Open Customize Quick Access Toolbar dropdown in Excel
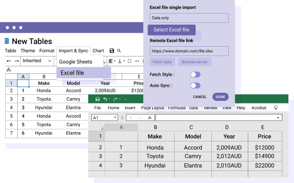 (126, 99)
